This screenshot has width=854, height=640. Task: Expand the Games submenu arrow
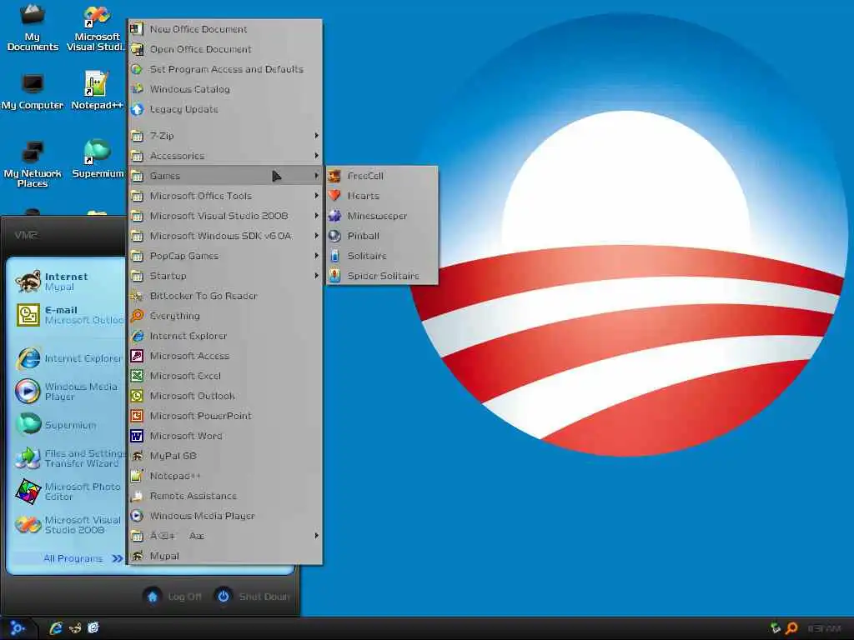click(316, 175)
